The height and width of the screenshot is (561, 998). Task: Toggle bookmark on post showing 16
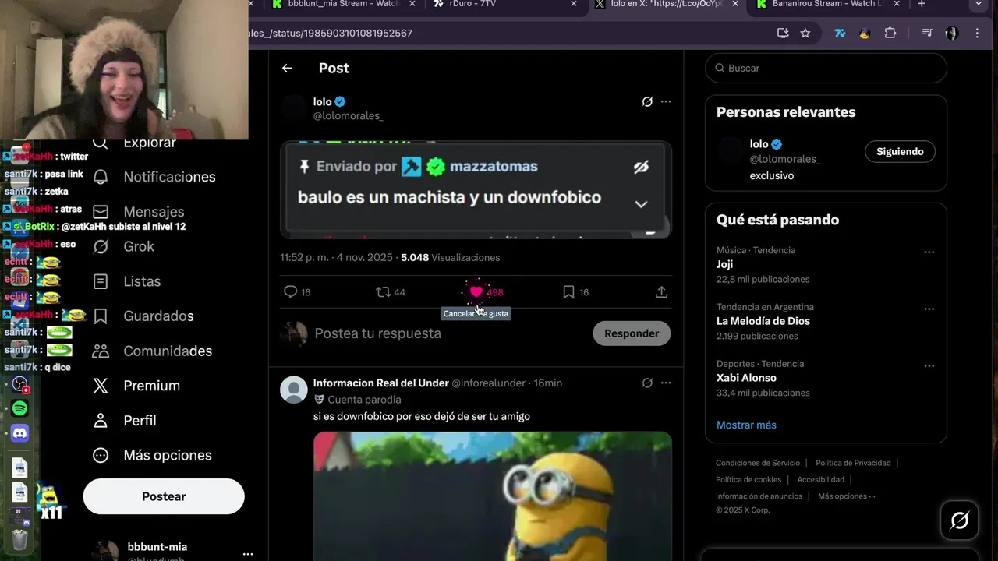(568, 292)
